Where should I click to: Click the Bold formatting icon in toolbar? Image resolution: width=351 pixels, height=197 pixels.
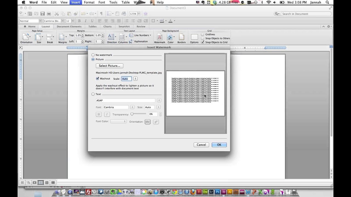[x=79, y=21]
